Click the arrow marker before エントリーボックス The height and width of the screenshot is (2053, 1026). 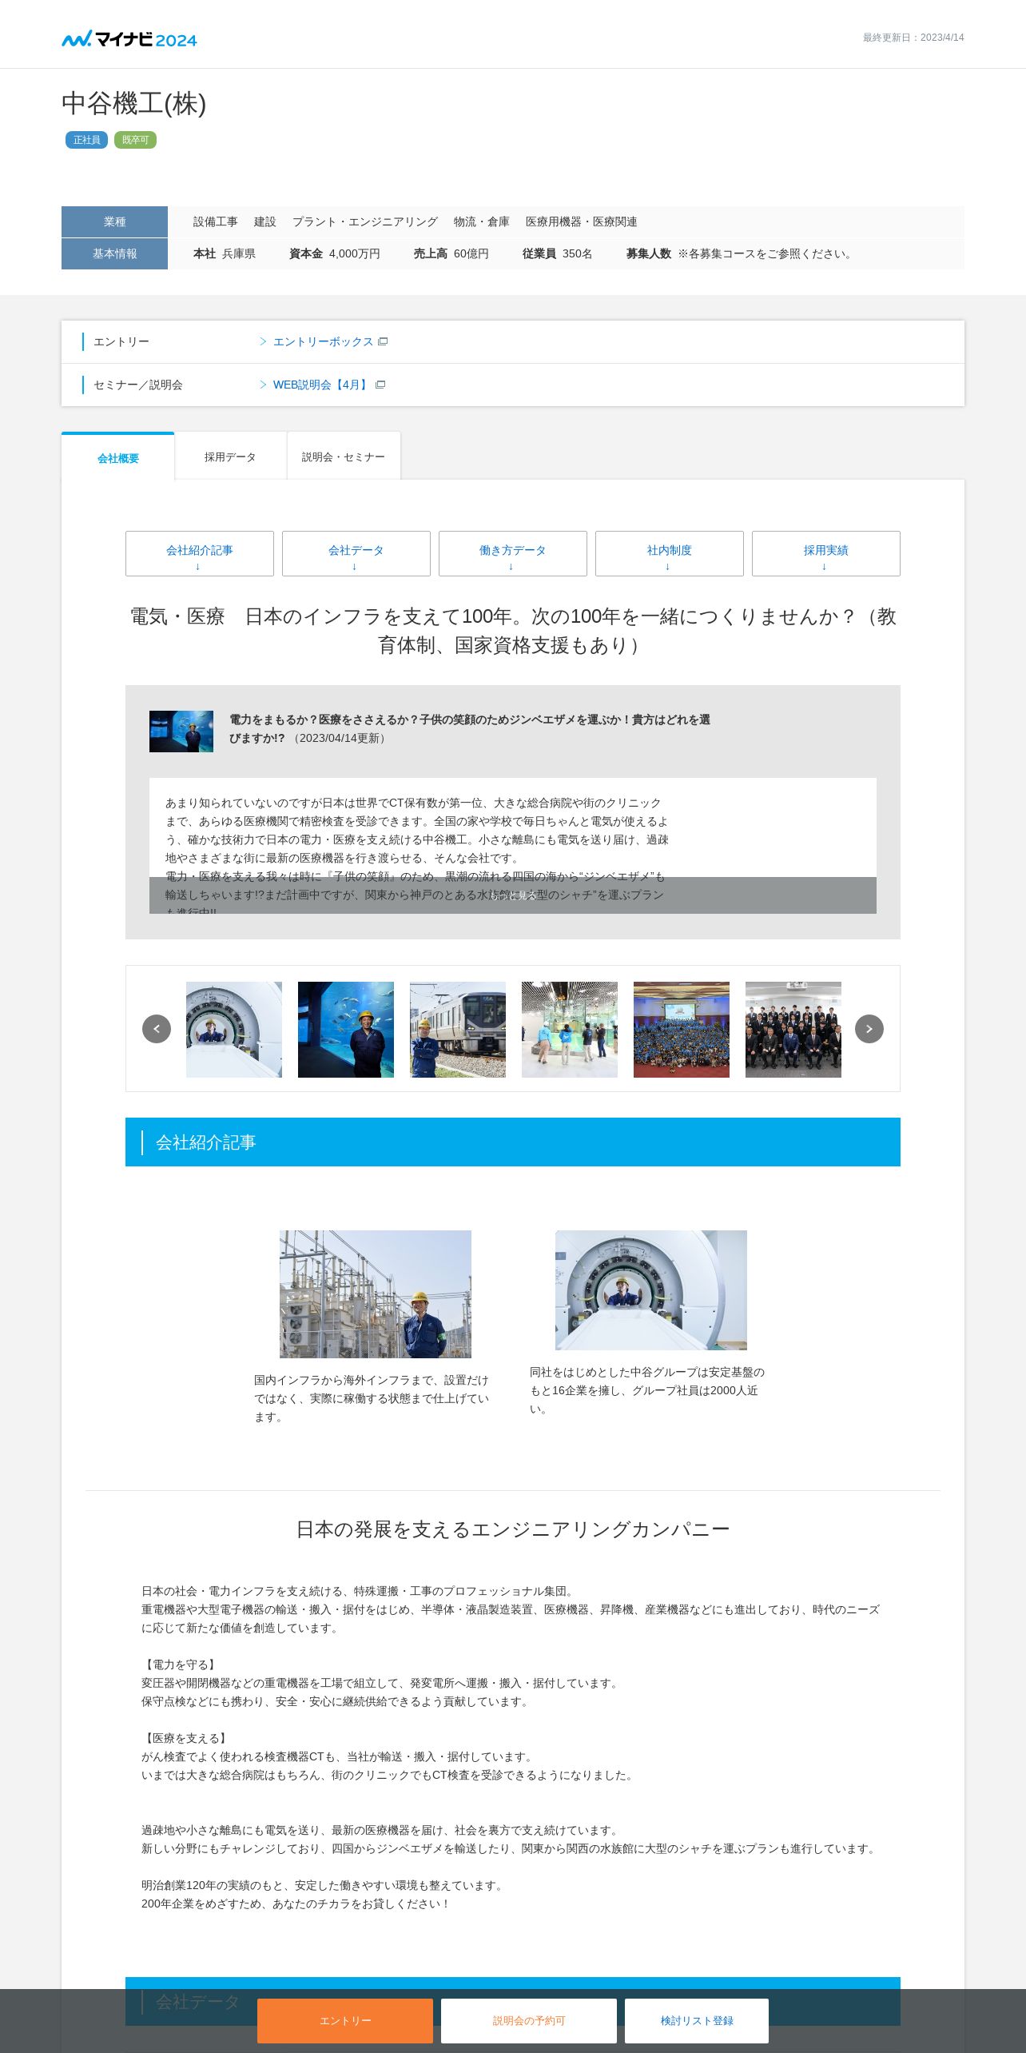pos(263,341)
